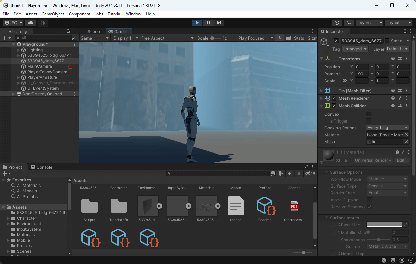Expand the Tin (Mesh Filter) component
Viewport: 416px width, 264px height.
coord(322,91)
